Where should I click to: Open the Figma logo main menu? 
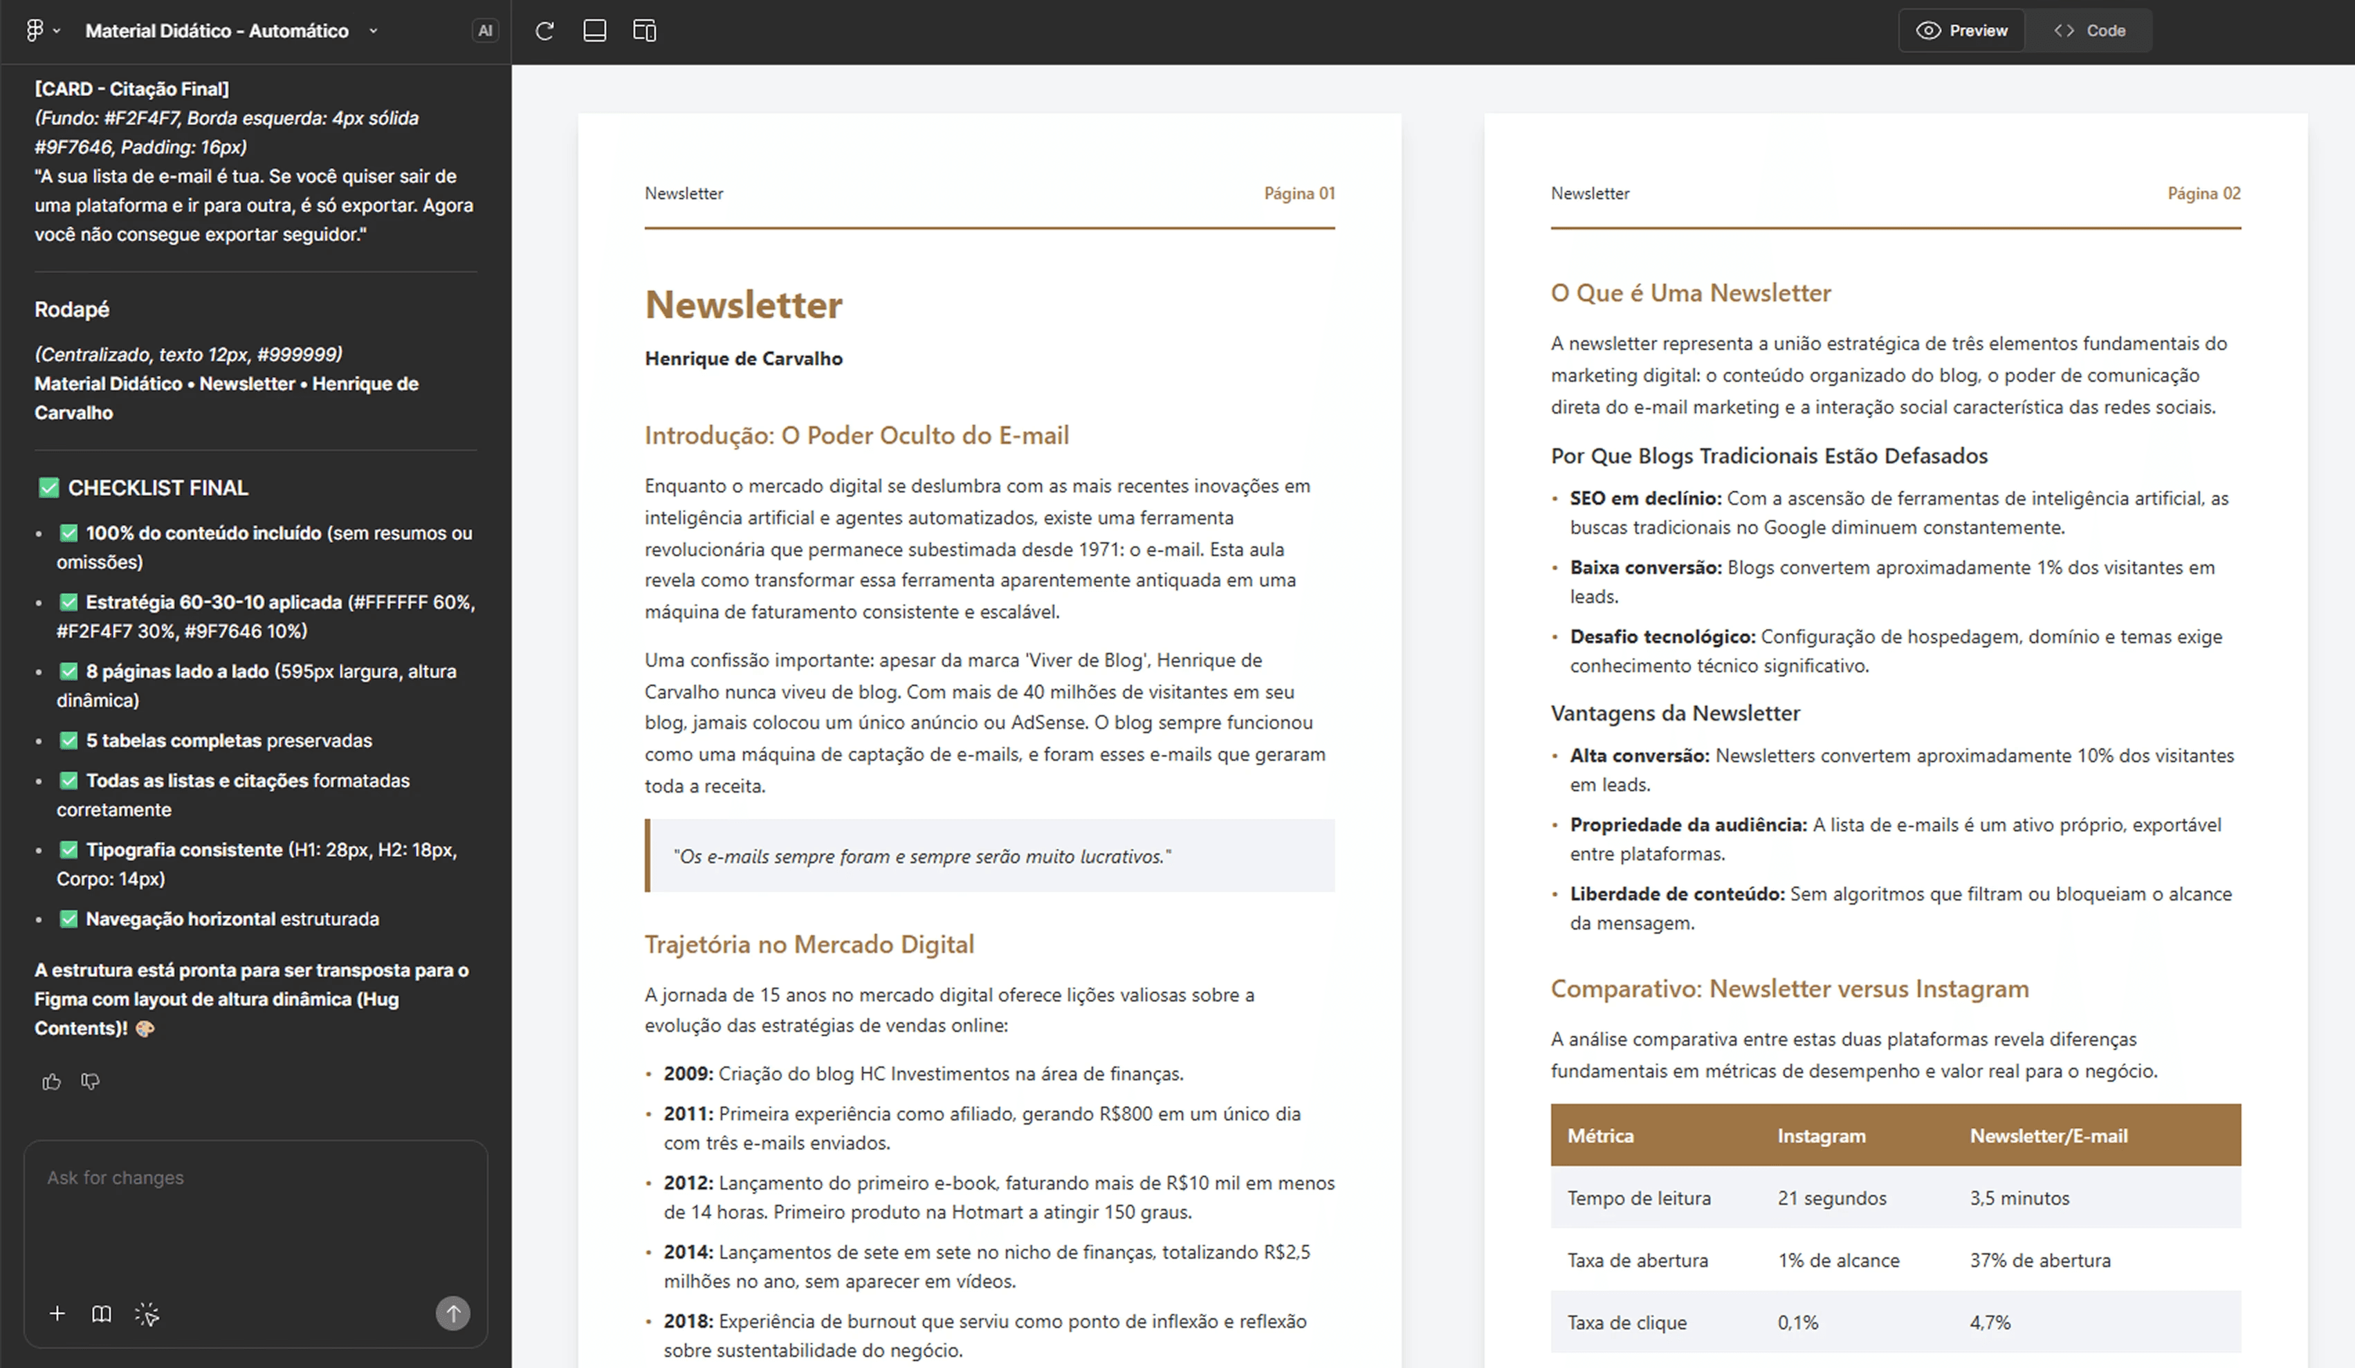[x=35, y=31]
